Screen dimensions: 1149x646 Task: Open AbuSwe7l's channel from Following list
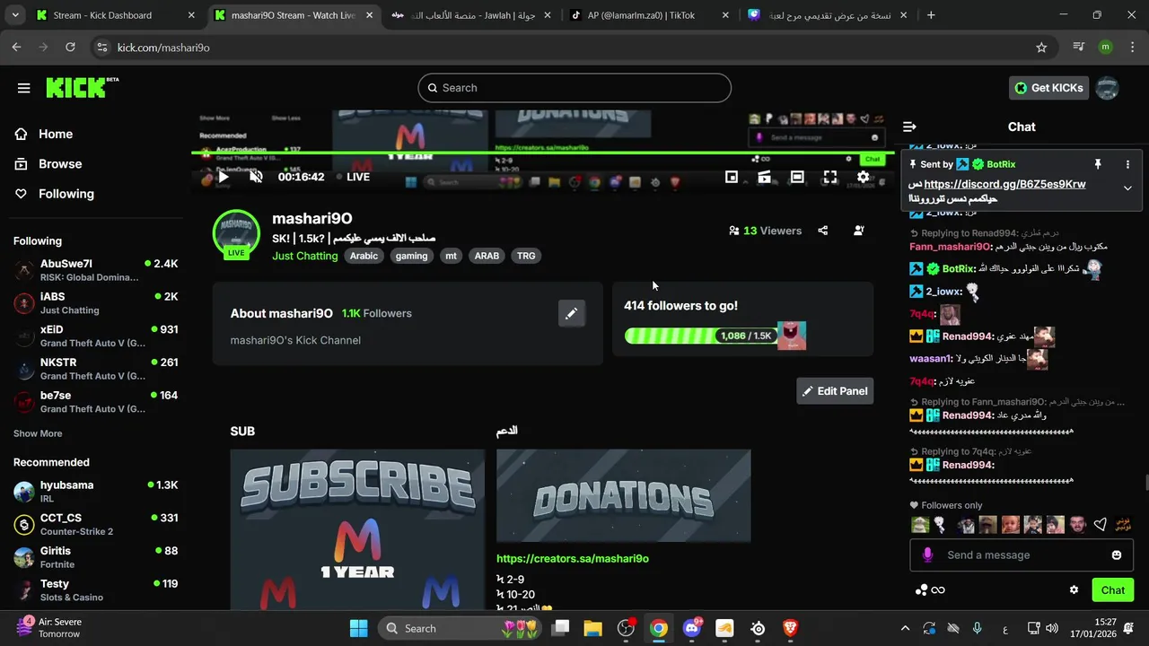[95, 270]
